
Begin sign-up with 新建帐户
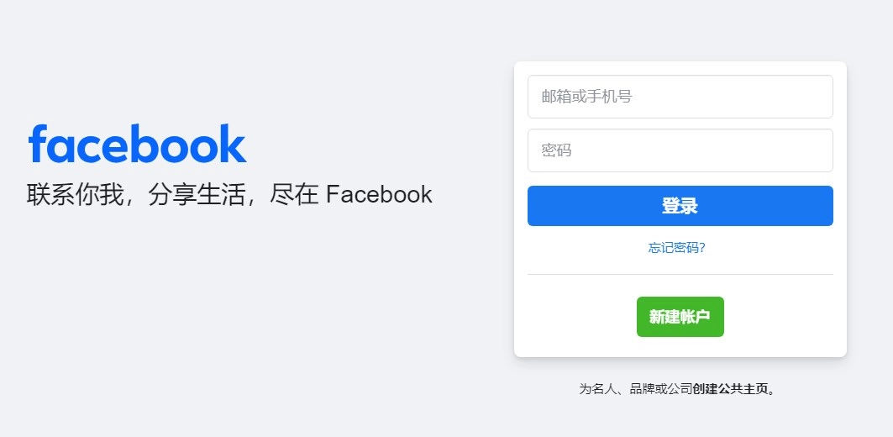[680, 317]
